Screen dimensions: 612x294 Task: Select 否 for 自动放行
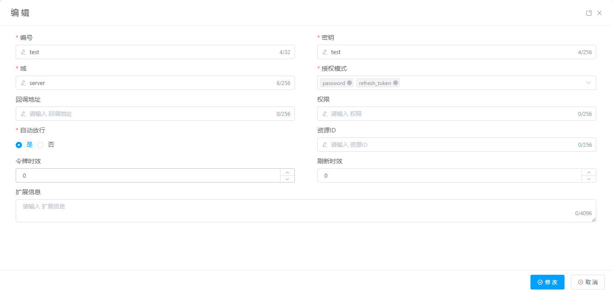tap(40, 145)
